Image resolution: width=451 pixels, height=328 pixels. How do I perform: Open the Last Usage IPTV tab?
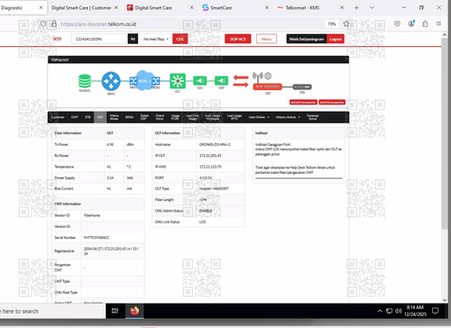[235, 117]
